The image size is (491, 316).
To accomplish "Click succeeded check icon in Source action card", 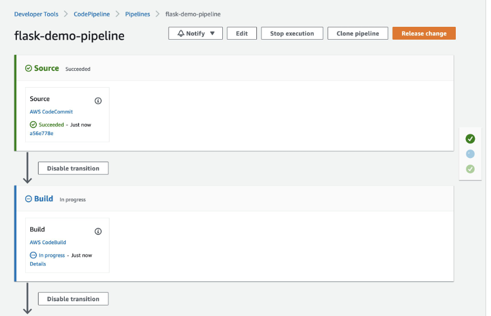I will point(33,125).
